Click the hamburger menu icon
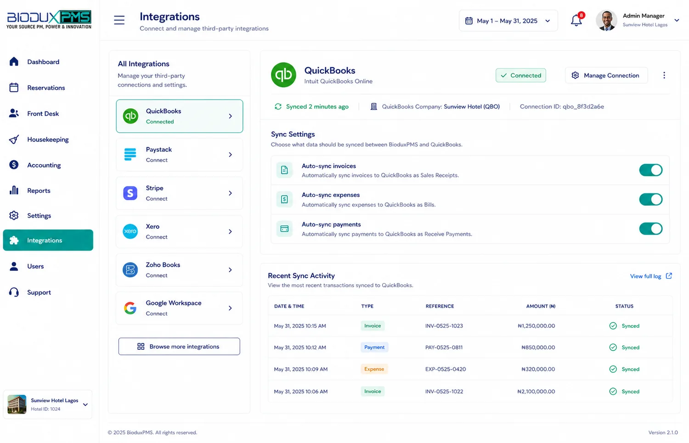 point(119,20)
